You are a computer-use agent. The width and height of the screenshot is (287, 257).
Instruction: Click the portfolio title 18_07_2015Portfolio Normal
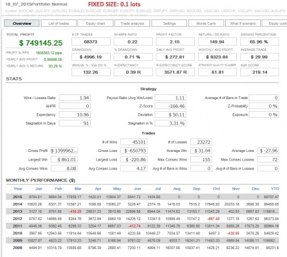pyautogui.click(x=36, y=4)
